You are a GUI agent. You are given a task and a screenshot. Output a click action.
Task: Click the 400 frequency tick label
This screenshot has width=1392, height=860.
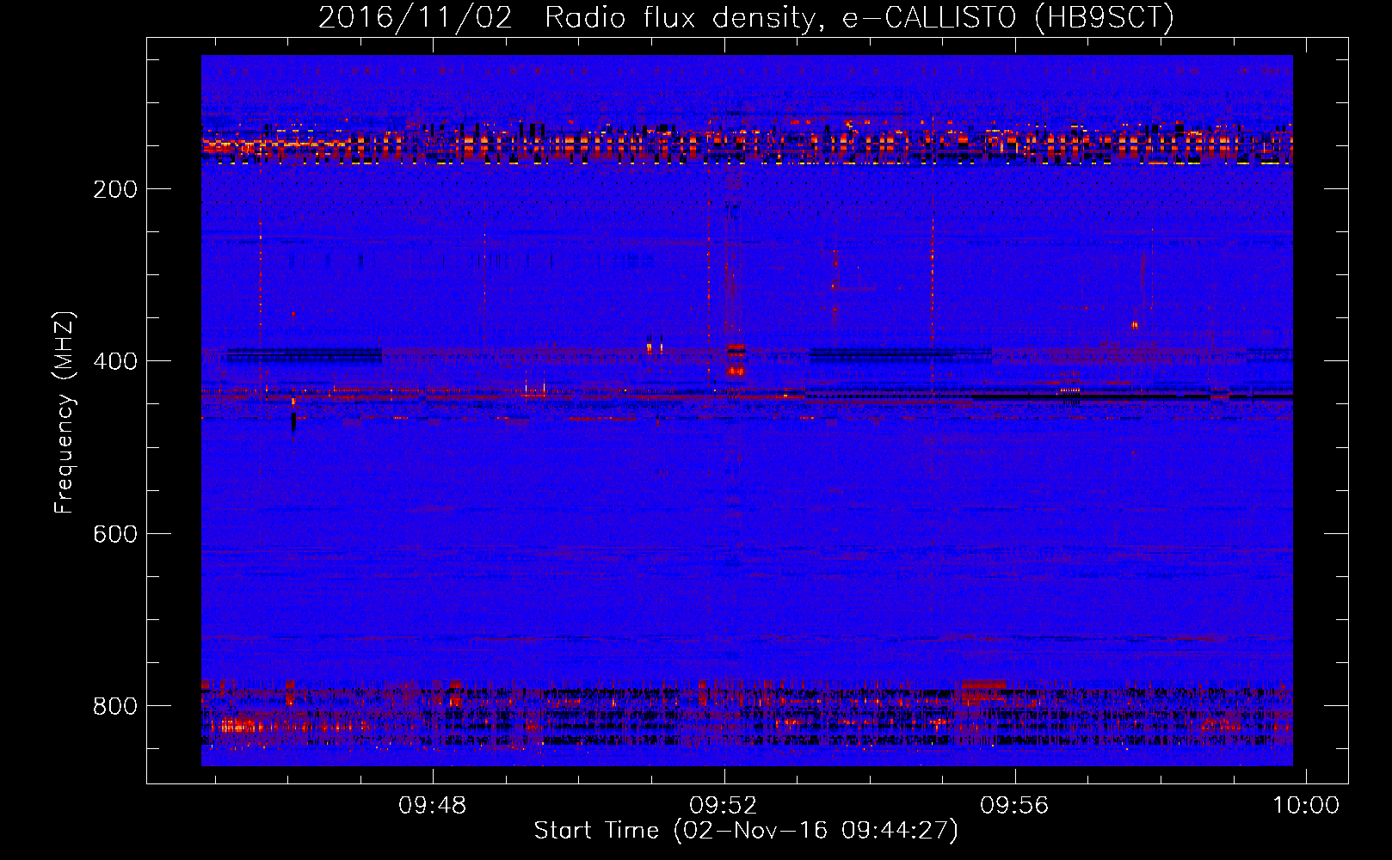(x=115, y=361)
